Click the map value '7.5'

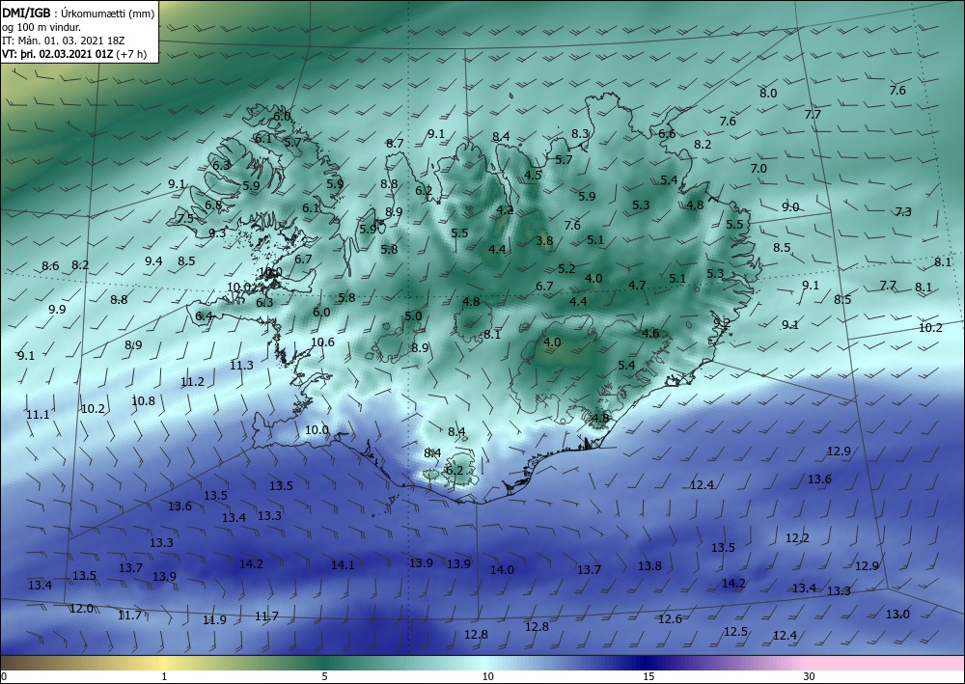(x=185, y=218)
